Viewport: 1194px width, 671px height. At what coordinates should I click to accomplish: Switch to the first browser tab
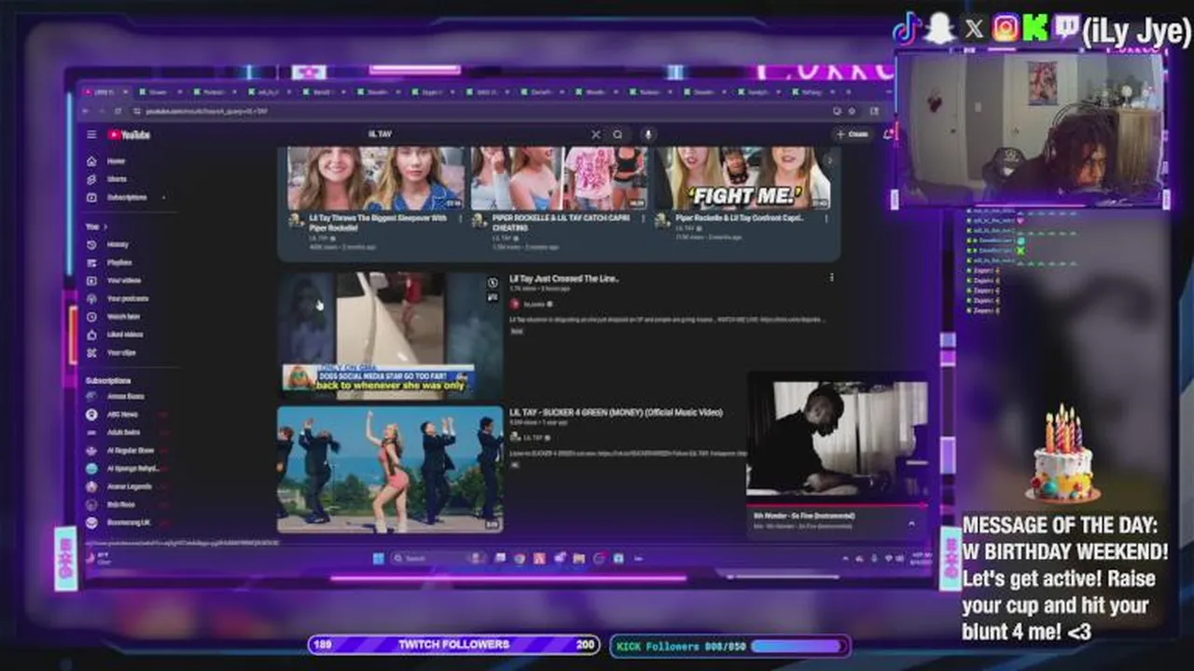[x=106, y=92]
